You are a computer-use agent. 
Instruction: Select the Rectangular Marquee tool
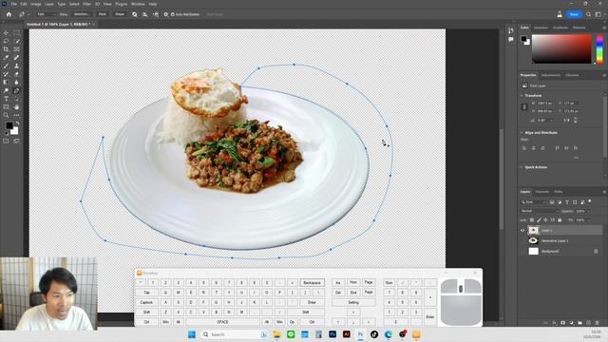point(17,33)
